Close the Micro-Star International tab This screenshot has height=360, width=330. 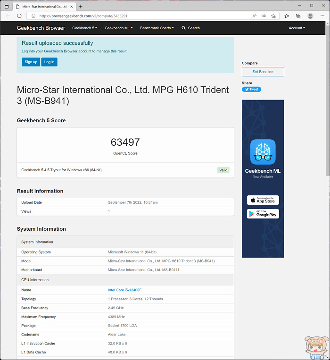[72, 7]
